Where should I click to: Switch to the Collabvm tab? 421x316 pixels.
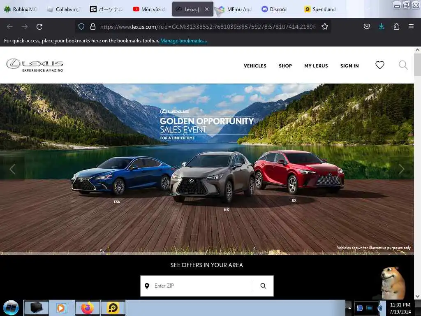click(x=64, y=9)
